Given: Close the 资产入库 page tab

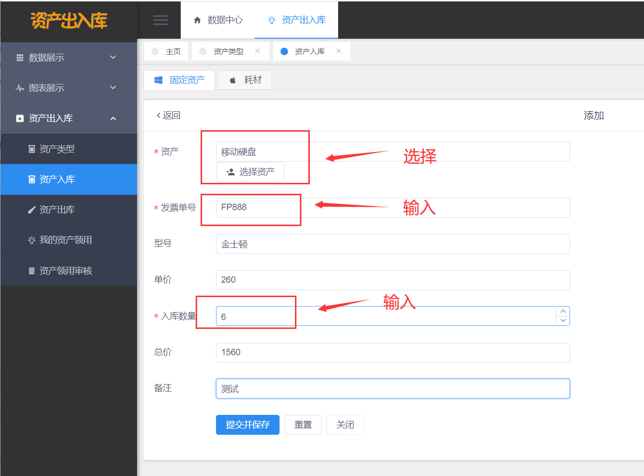Looking at the screenshot, I should [x=338, y=51].
